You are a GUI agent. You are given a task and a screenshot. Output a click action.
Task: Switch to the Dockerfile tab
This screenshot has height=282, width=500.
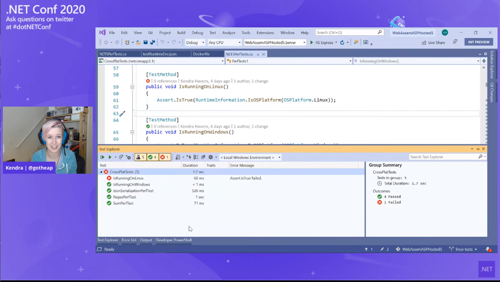201,54
